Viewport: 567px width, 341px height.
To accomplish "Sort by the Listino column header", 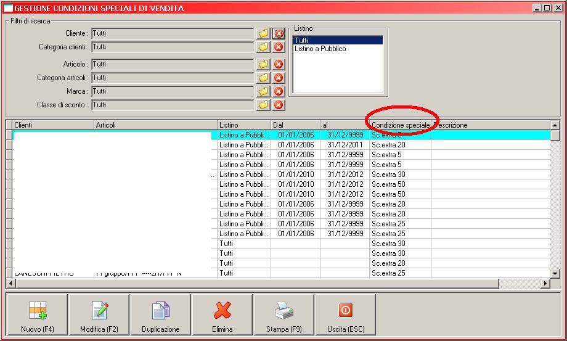I will pyautogui.click(x=244, y=125).
